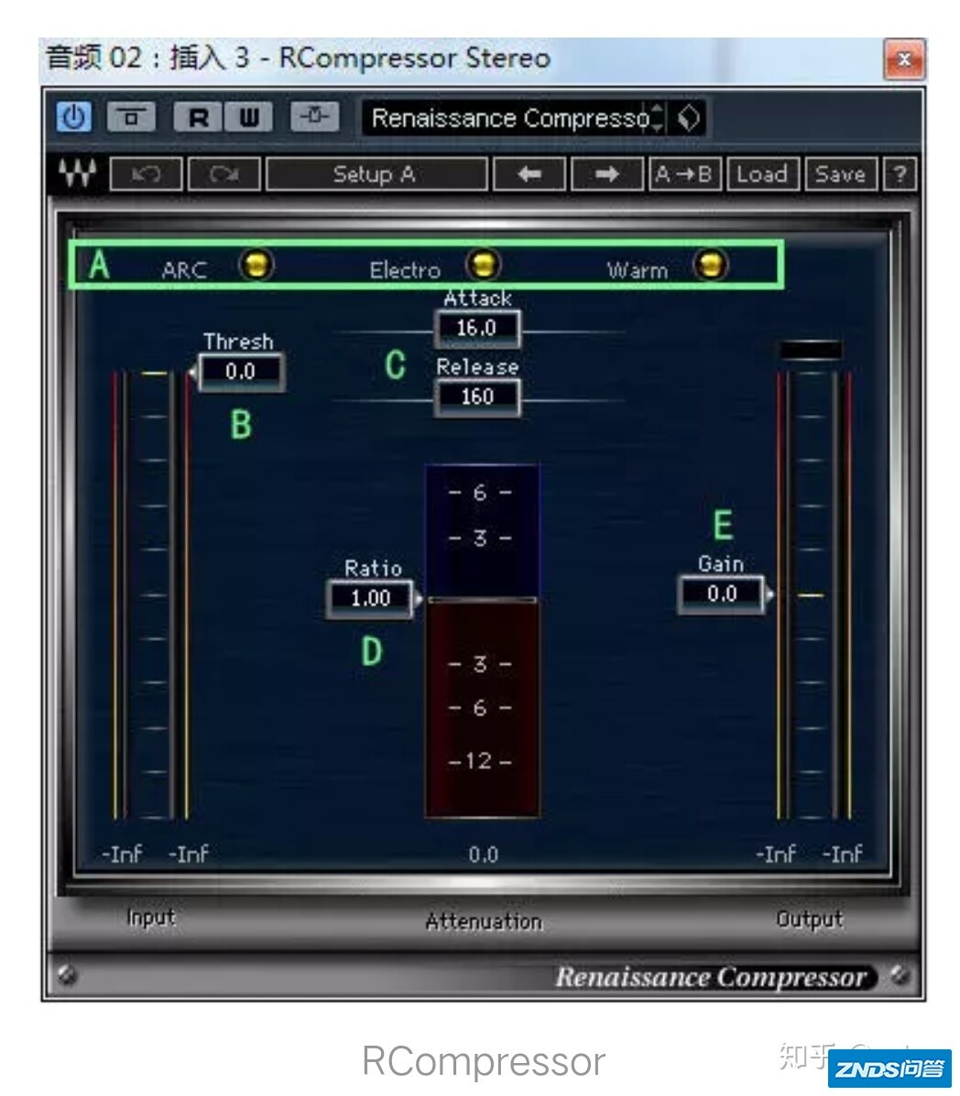Screen dimensions: 960x1096
Task: Click the Redo arrow button
Action: tap(224, 173)
